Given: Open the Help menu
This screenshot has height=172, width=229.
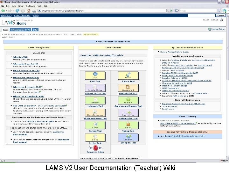Looking at the screenshot, I should coord(46,6).
